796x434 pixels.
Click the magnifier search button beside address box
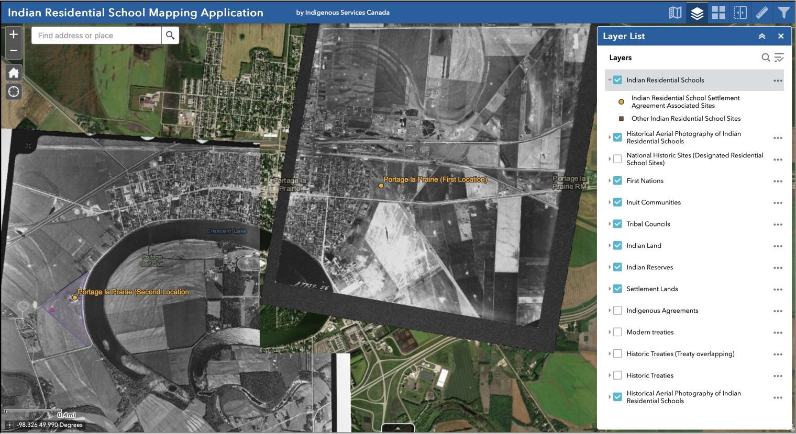point(170,36)
